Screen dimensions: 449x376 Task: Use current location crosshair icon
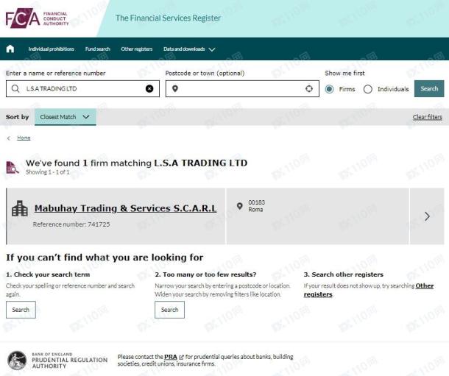pyautogui.click(x=309, y=89)
